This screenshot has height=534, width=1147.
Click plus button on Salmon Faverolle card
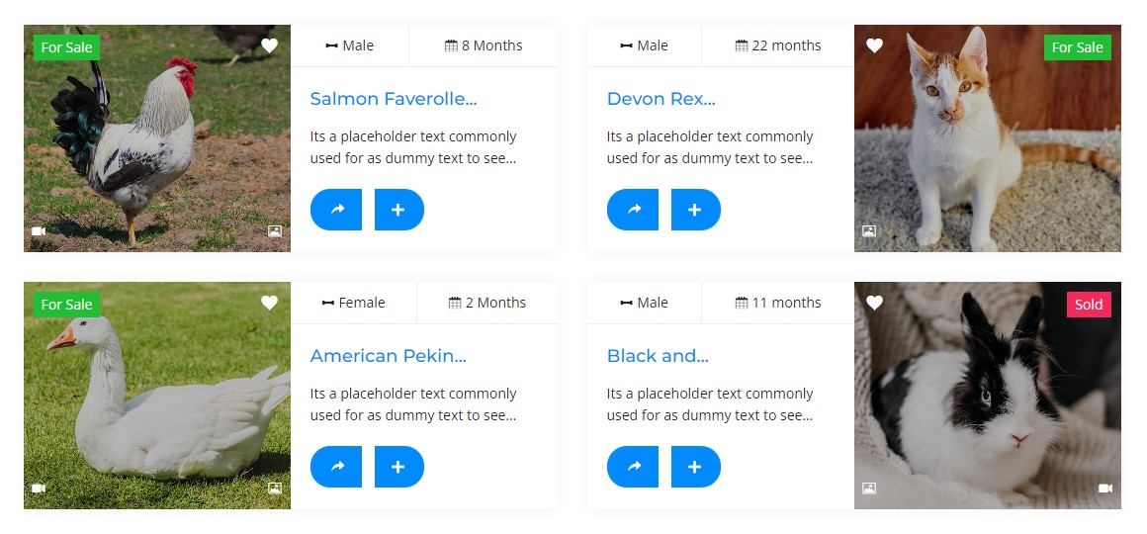(398, 210)
